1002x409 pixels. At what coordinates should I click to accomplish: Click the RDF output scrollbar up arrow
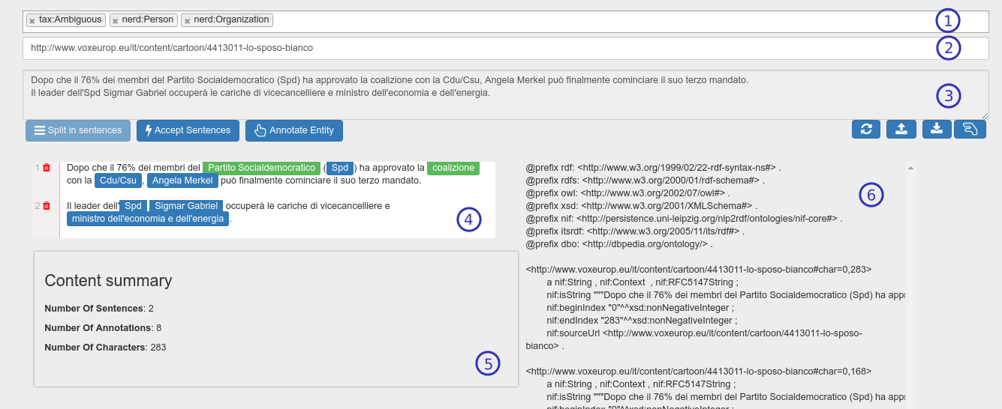point(910,168)
